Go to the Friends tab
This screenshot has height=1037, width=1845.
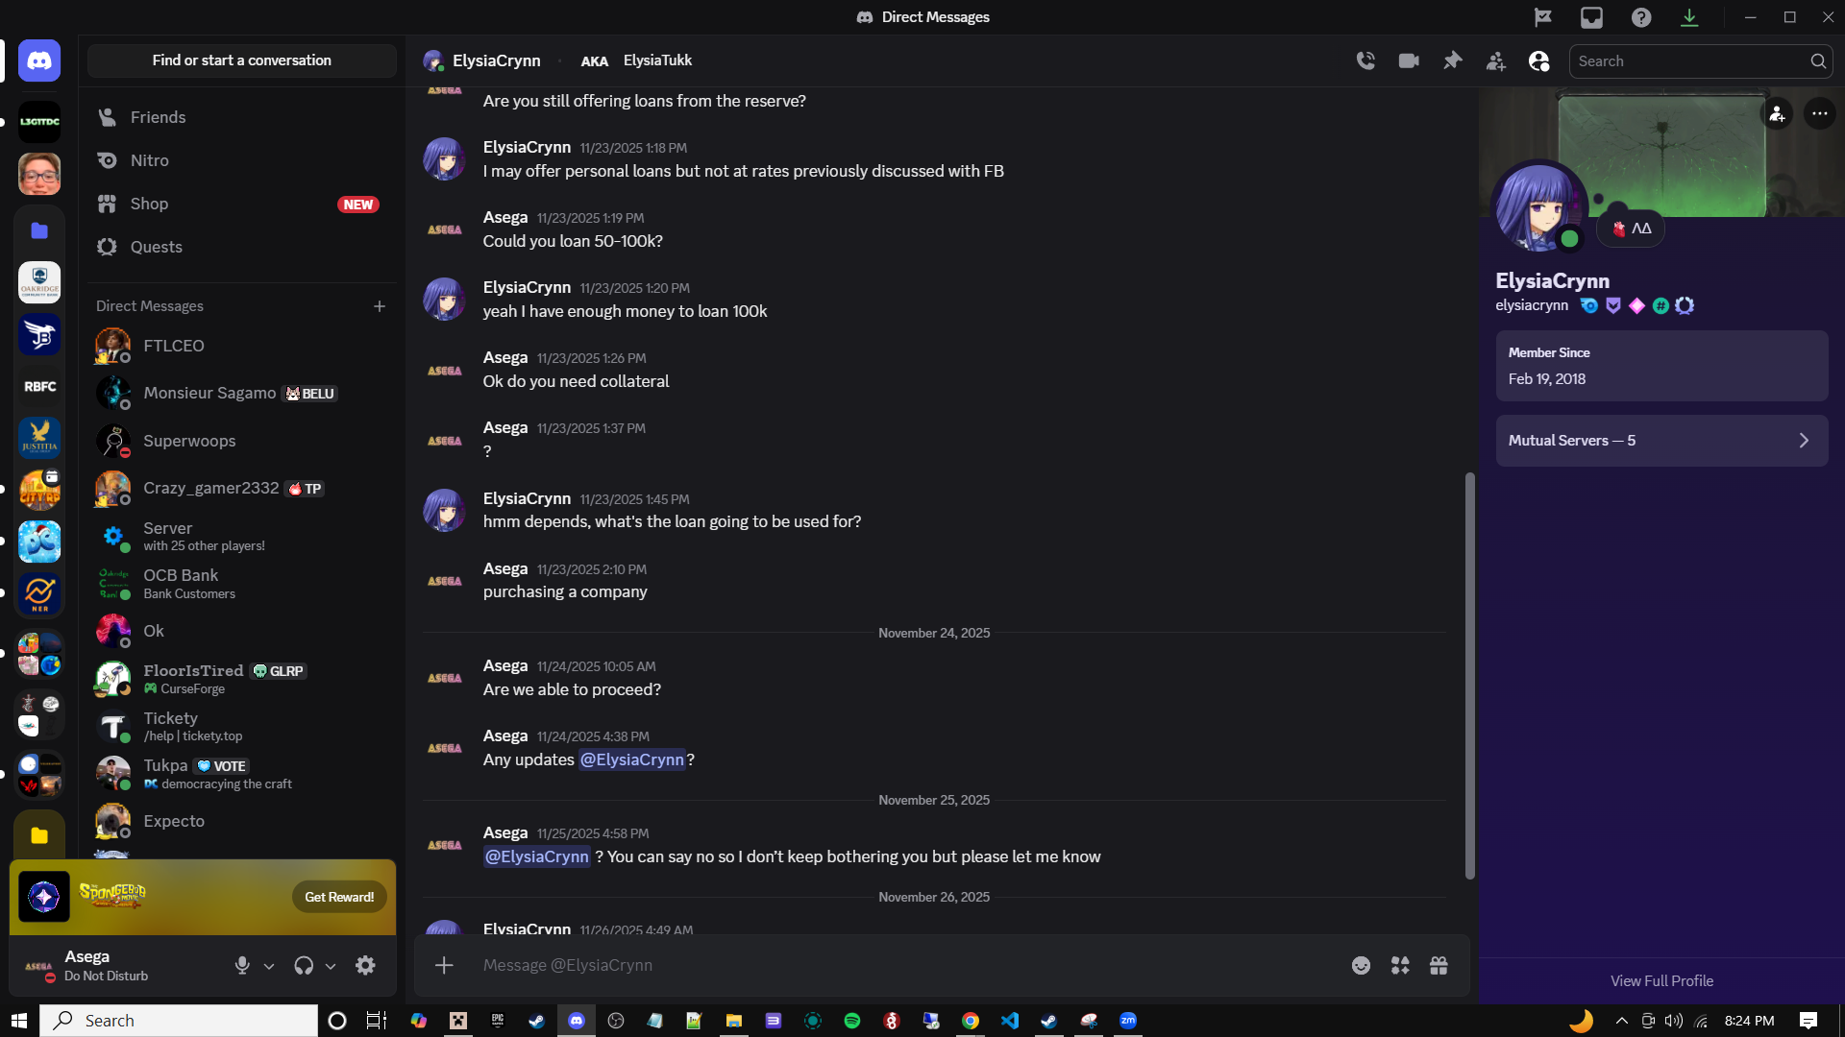[158, 116]
